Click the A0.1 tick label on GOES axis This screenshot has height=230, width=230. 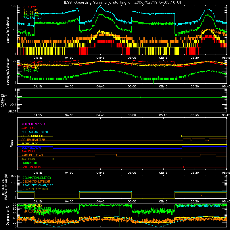13,105
